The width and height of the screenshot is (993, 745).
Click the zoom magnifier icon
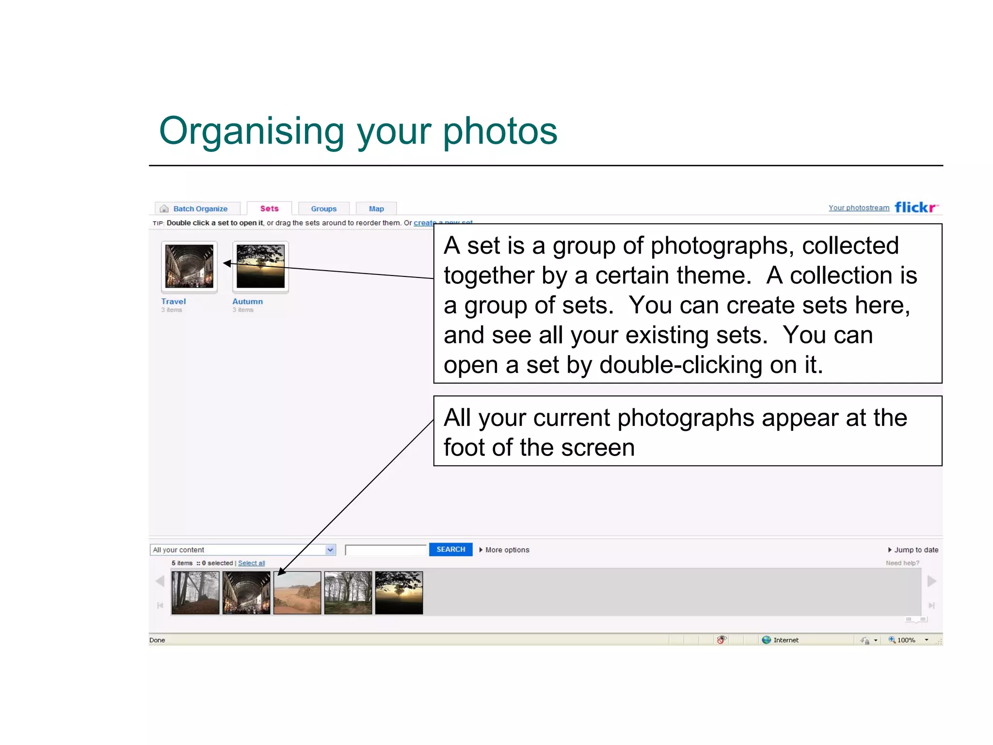coord(892,640)
